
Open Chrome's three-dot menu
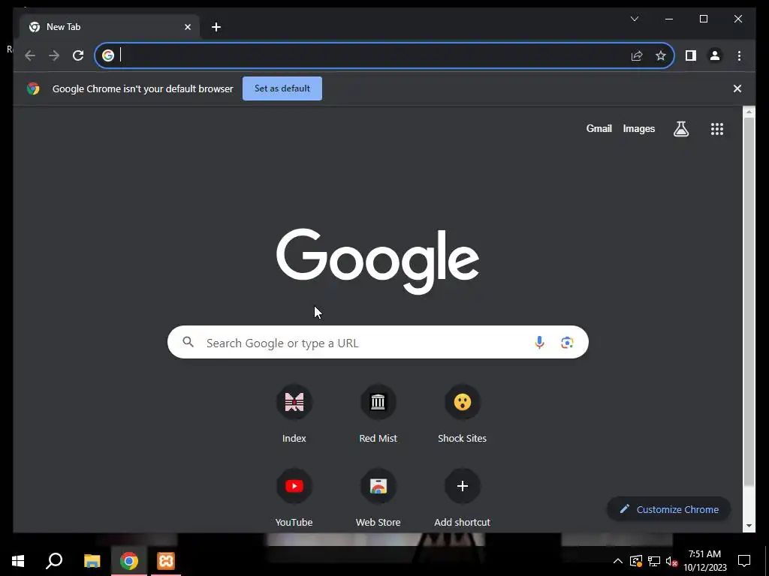739,55
